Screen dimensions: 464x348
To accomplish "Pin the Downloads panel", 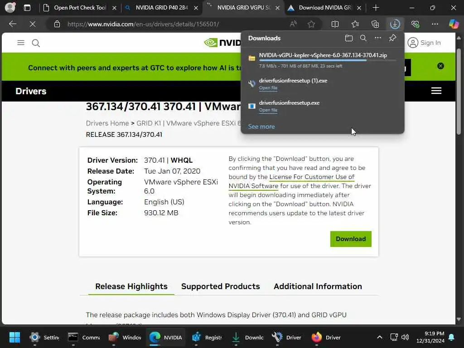I will click(x=392, y=38).
